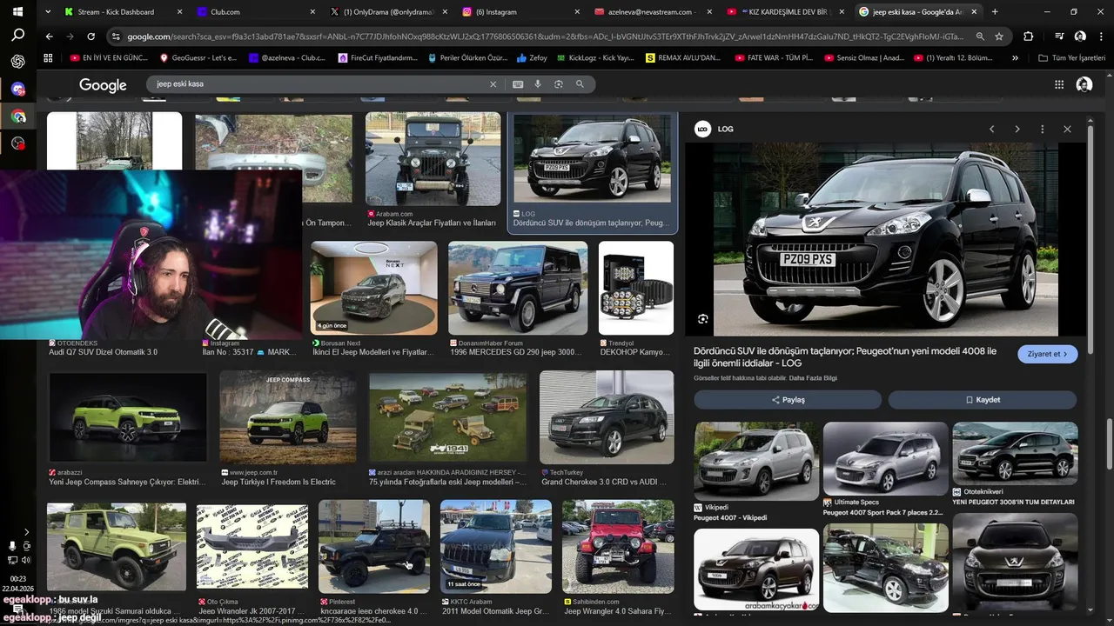Show previous image in the preview panel
1114x626 pixels.
click(991, 129)
